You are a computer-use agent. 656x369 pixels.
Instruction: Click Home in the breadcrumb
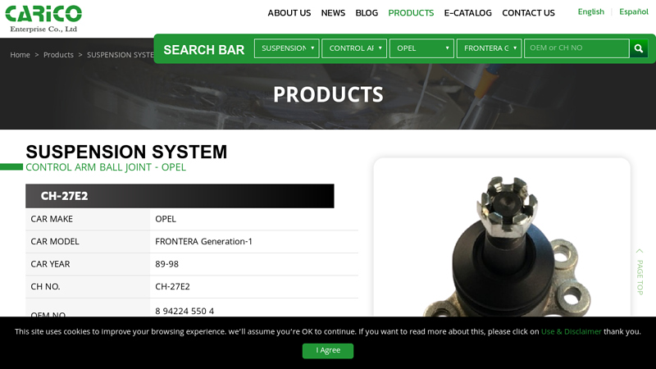click(20, 55)
